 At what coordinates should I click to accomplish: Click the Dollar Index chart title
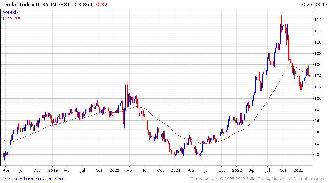click(36, 5)
